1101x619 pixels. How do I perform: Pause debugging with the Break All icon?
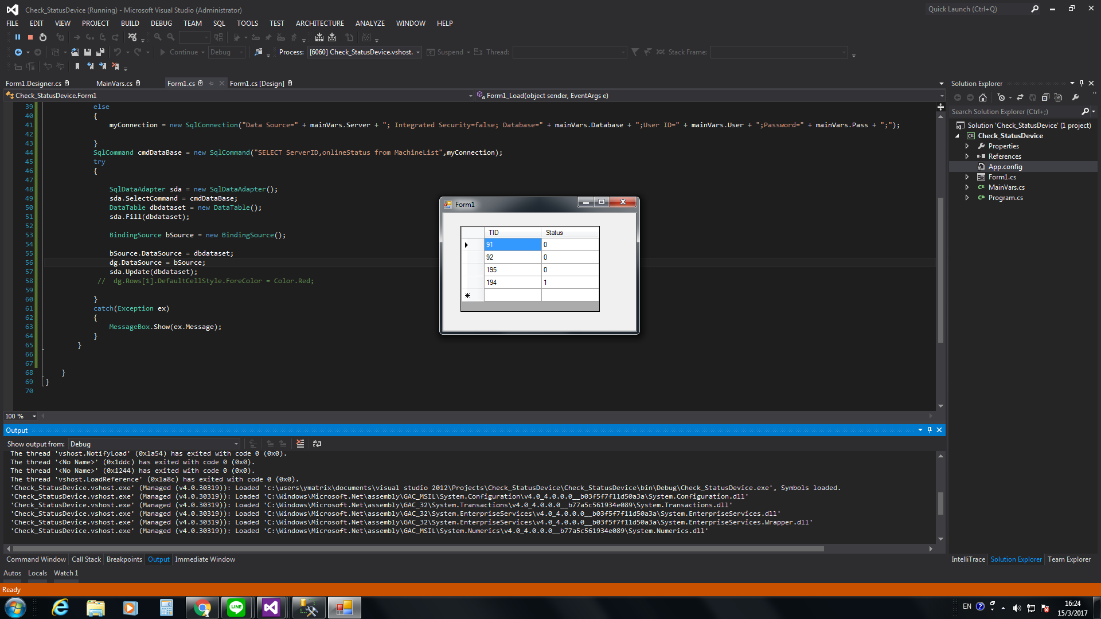pos(18,37)
